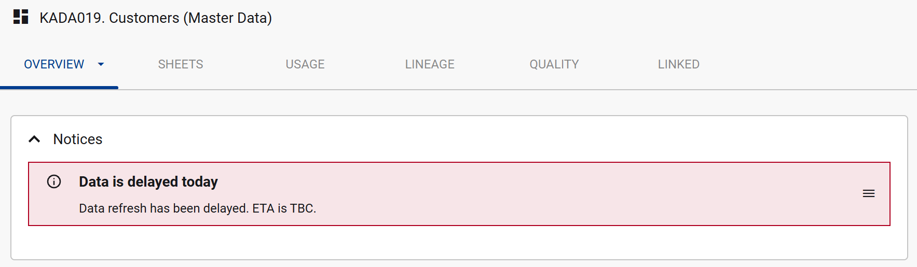917x267 pixels.
Task: Open the LINEAGE tab
Action: 430,64
